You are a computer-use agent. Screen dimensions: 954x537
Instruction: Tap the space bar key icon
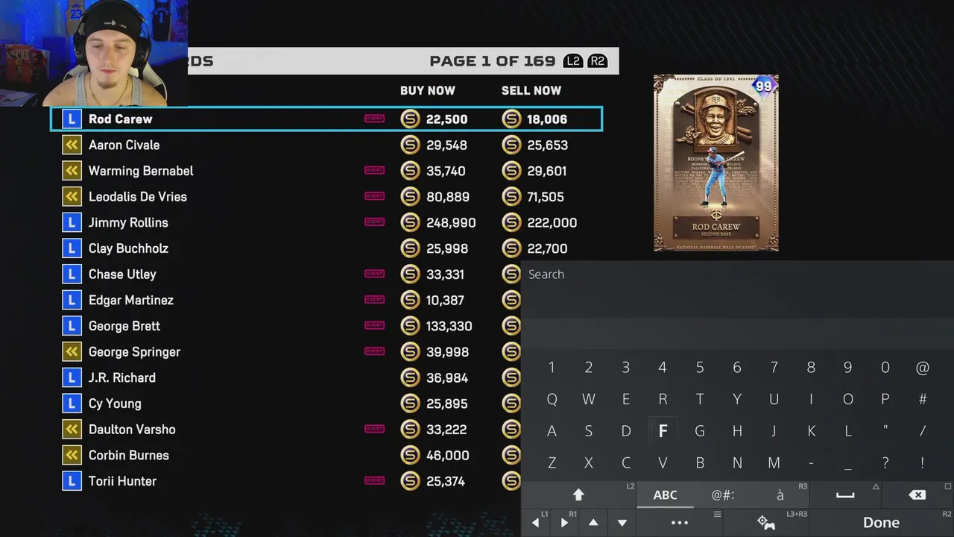click(x=845, y=494)
